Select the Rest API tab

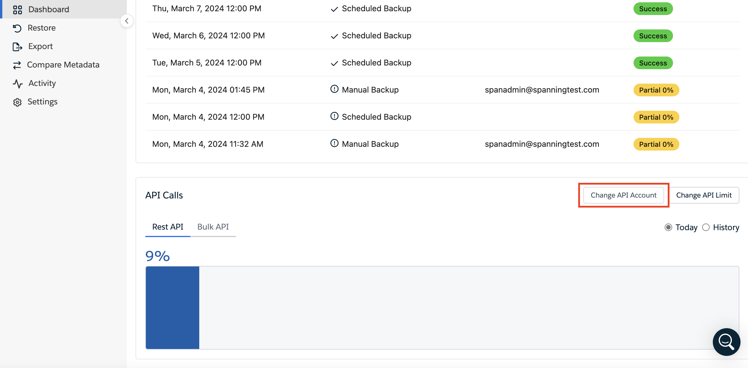[x=168, y=227]
